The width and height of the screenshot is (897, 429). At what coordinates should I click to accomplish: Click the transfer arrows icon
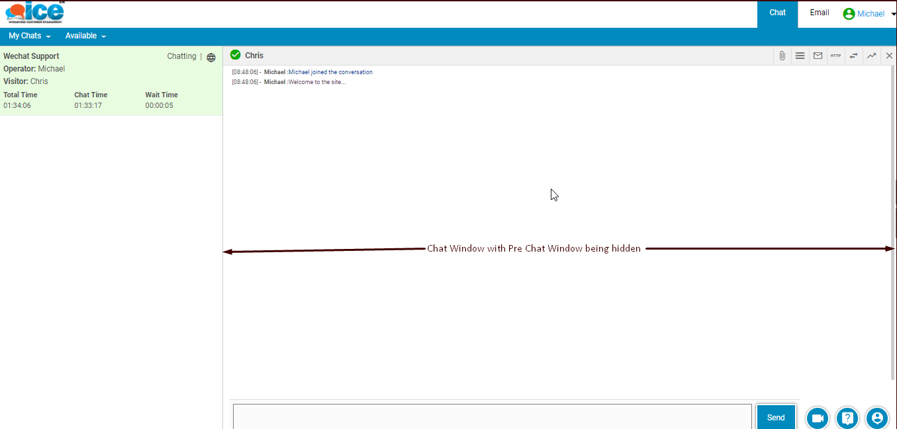pos(853,56)
